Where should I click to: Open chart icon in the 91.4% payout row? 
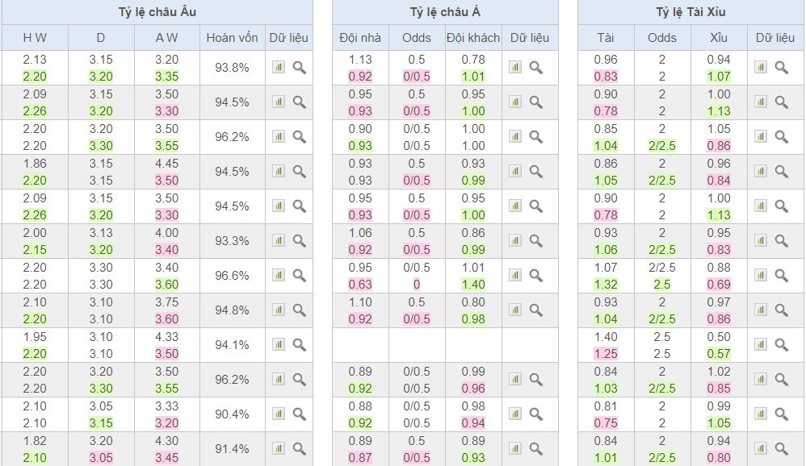coord(279,448)
